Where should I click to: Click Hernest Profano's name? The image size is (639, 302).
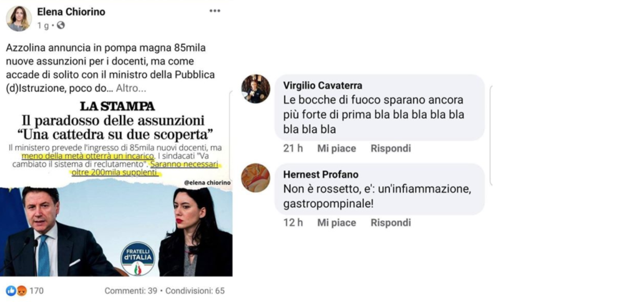pyautogui.click(x=321, y=175)
